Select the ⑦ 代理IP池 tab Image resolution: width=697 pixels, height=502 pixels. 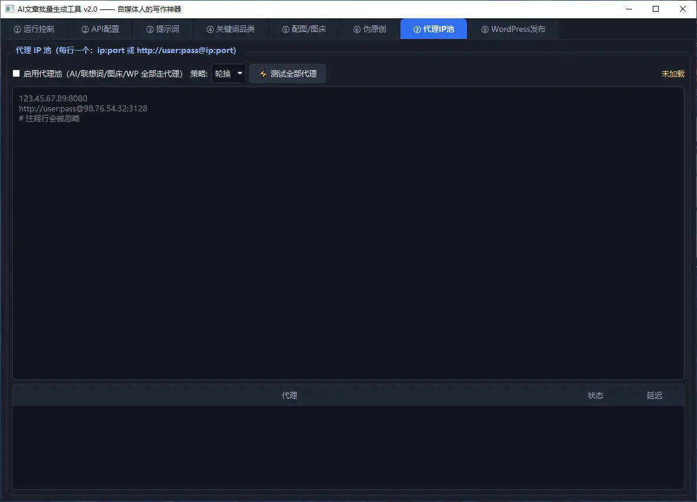pos(433,29)
